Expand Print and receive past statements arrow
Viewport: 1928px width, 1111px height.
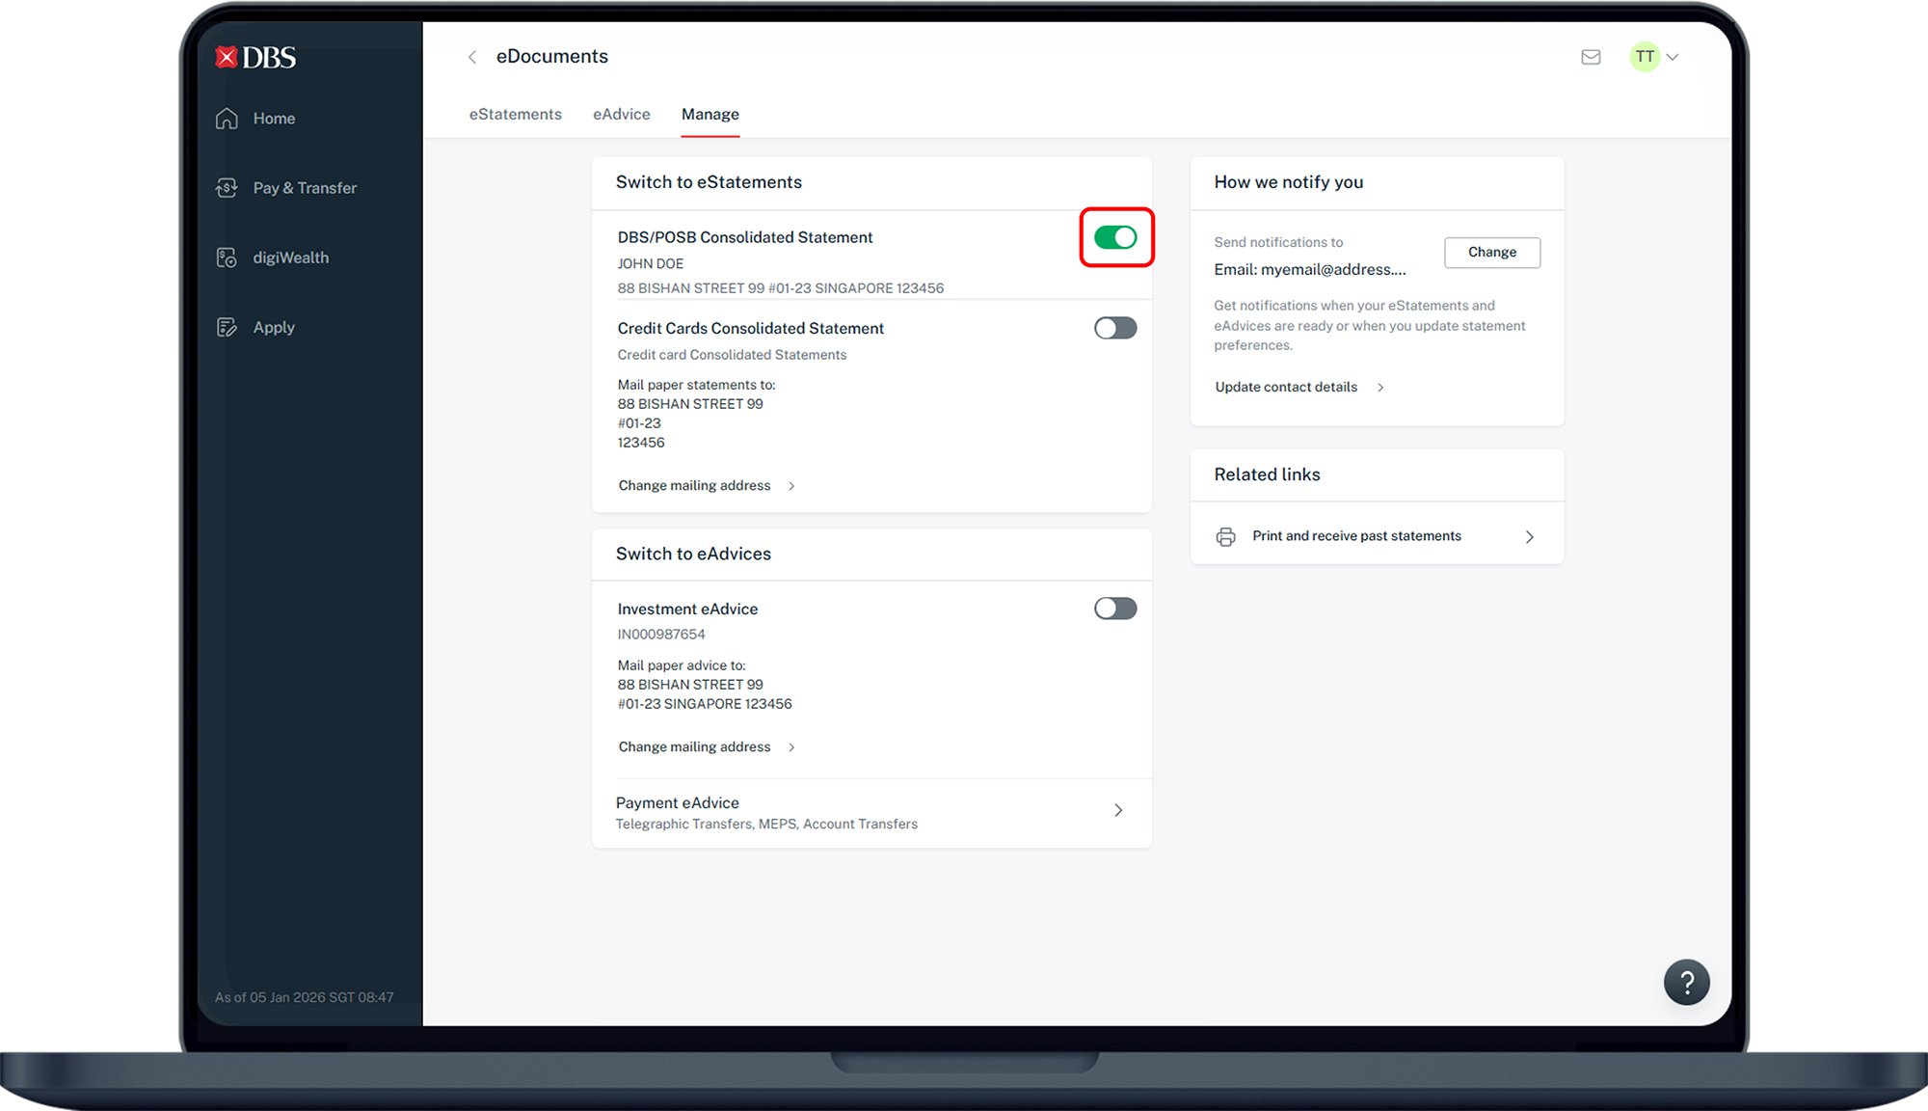pyautogui.click(x=1529, y=536)
